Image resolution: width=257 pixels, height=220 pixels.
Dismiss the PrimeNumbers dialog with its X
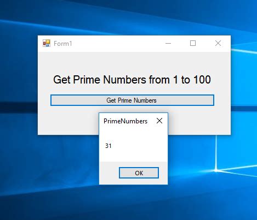[159, 121]
